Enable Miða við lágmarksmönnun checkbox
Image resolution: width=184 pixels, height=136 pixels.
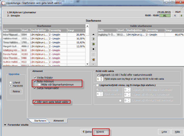39,85
